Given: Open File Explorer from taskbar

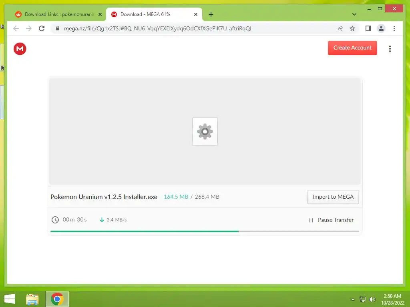Looking at the screenshot, I should coord(32,299).
